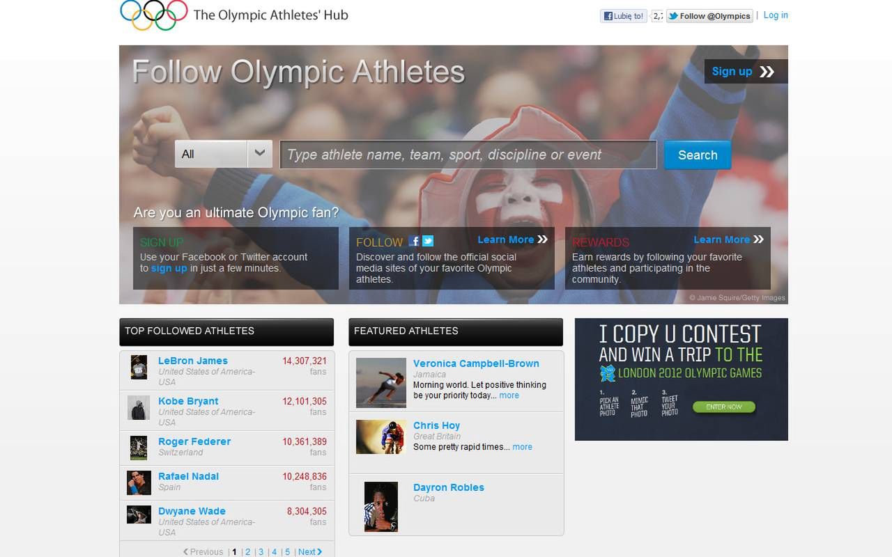The image size is (892, 557).
Task: Click Spain under Rafael Nadal
Action: (169, 487)
